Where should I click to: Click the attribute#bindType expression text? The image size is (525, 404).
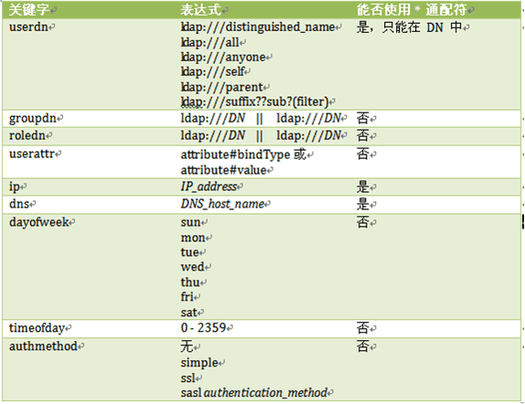pos(235,154)
